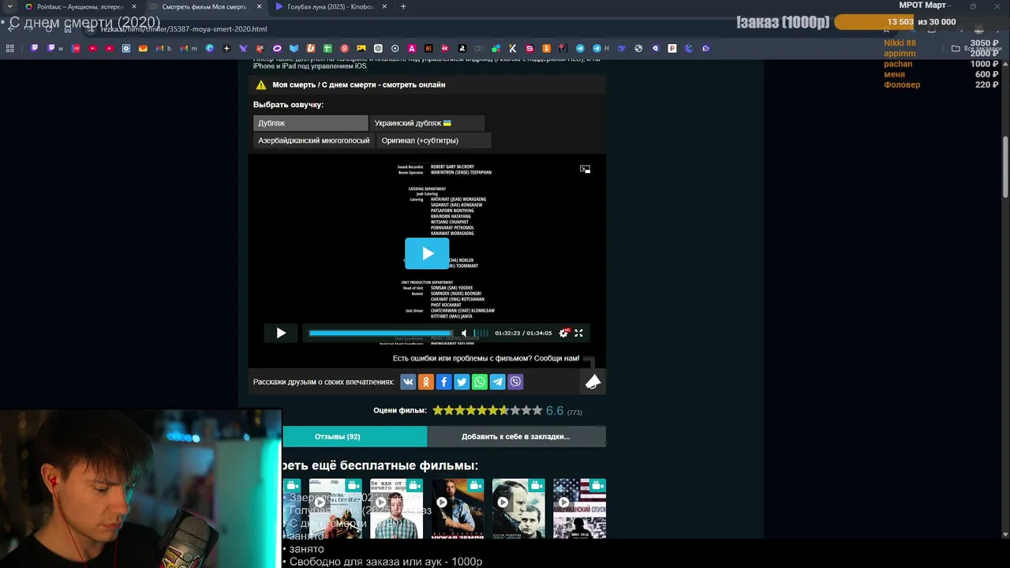Select Украинский дубляж voiceover
This screenshot has height=568, width=1010.
[x=427, y=123]
